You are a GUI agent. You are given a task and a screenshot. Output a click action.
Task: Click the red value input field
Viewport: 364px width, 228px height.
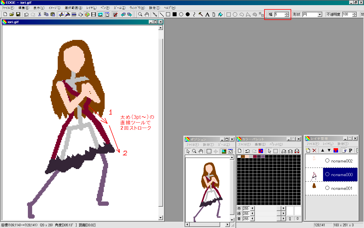coord(246,209)
